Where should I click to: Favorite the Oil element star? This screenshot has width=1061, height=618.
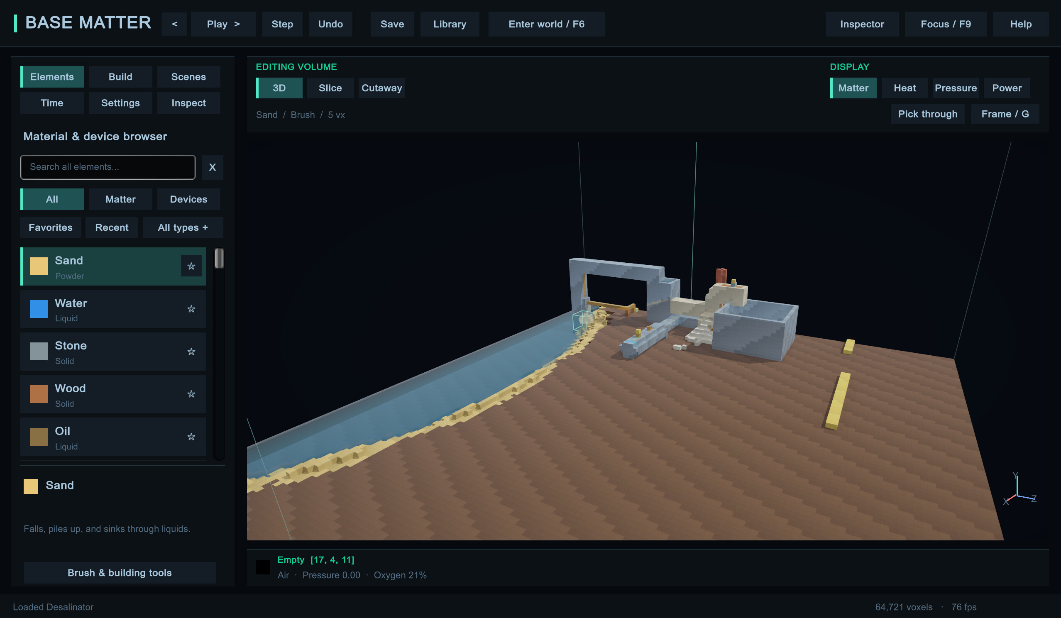[191, 437]
